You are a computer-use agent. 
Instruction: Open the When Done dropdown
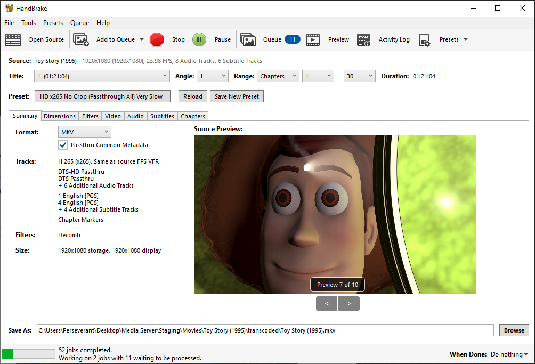[x=509, y=354]
